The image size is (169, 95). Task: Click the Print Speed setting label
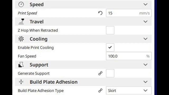[x=27, y=13]
